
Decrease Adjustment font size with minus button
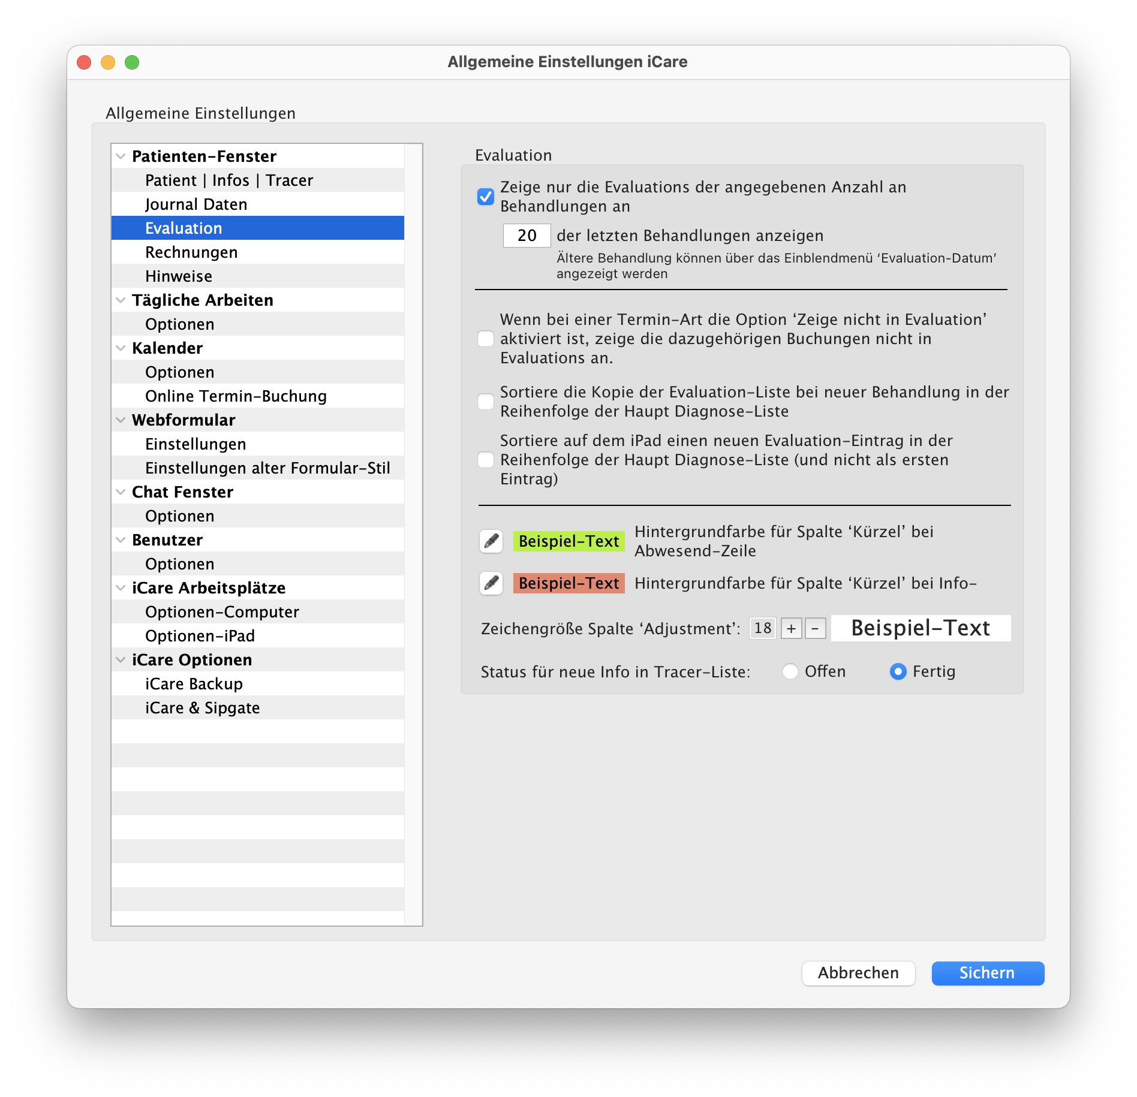click(815, 628)
